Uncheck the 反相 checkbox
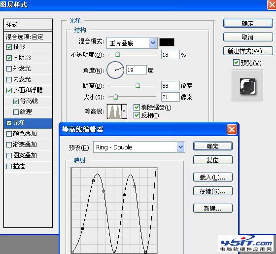 click(137, 115)
